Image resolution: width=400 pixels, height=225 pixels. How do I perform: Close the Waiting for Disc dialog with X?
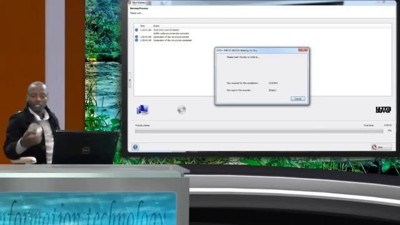(x=303, y=50)
